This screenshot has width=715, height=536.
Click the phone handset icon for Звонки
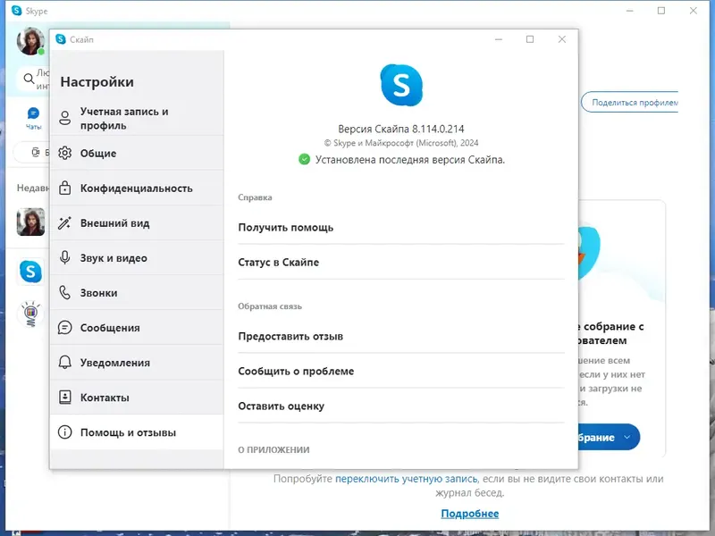pos(64,293)
